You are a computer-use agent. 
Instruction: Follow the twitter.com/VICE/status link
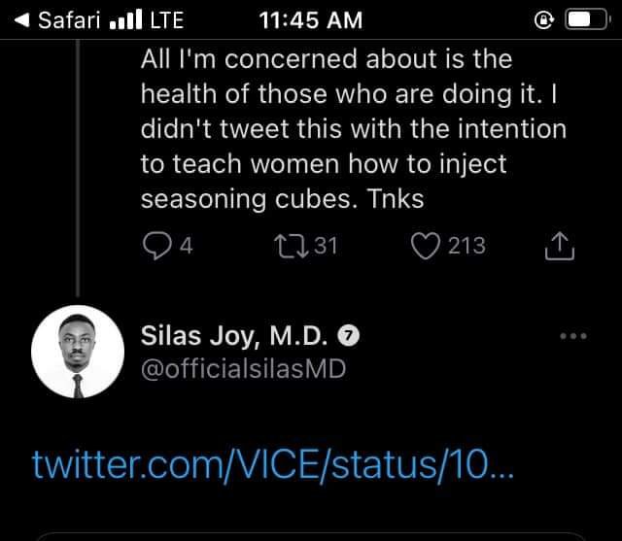pos(272,463)
